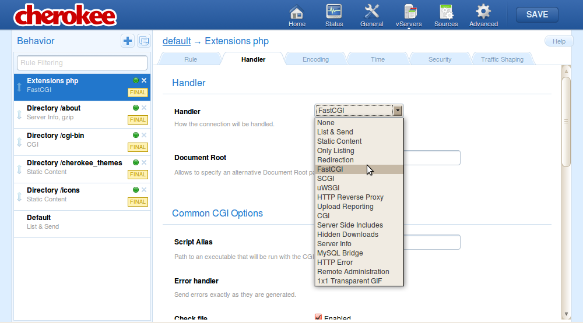583x323 pixels.
Task: Delete the Directory /cherokee_themes rule
Action: click(144, 162)
